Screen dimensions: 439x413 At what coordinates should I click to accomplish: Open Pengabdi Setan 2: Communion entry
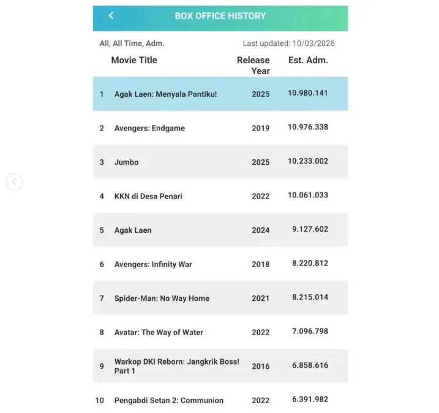(x=168, y=400)
